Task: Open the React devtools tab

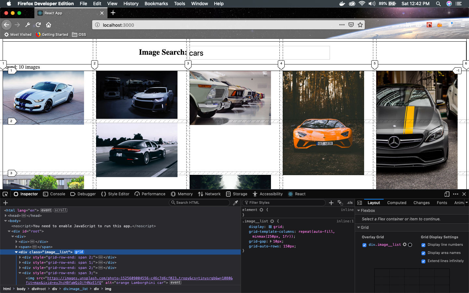Action: tap(297, 194)
